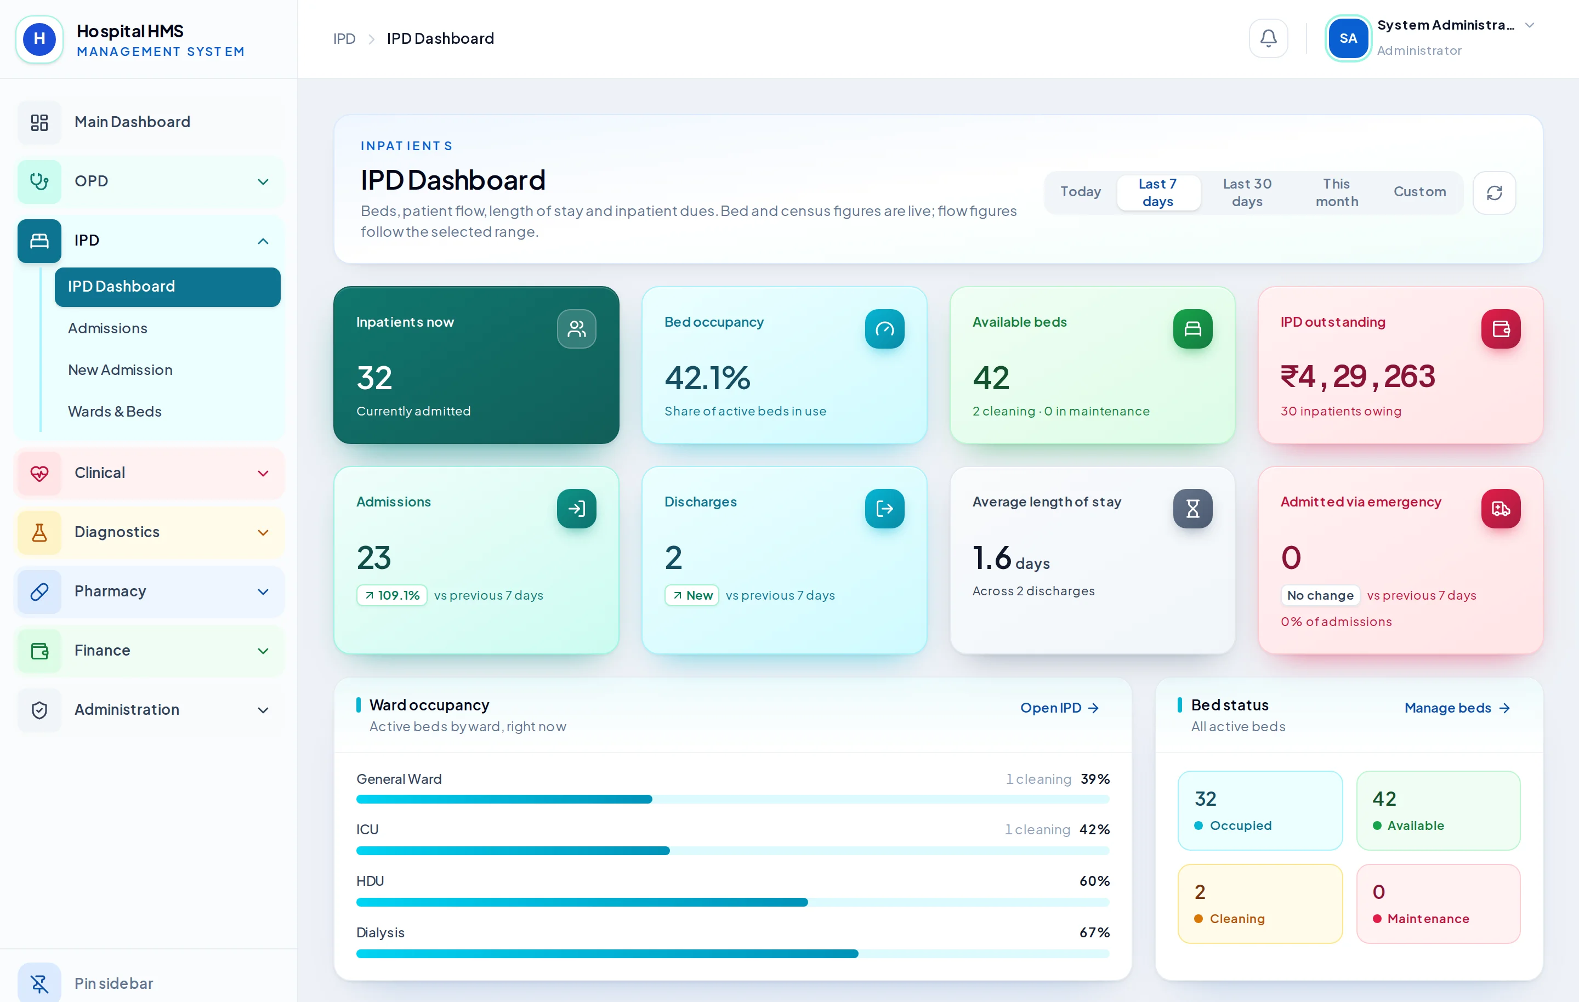Collapse the IPD menu chevron
1579x1002 pixels.
(263, 241)
